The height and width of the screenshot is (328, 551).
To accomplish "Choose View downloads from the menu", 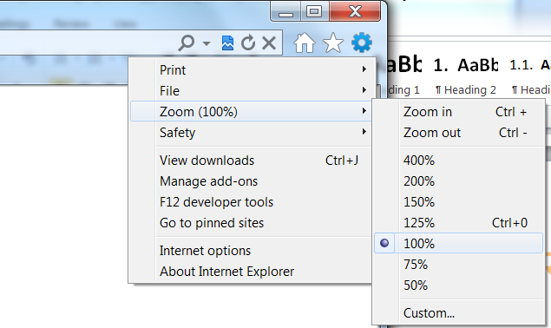I will click(251, 161).
